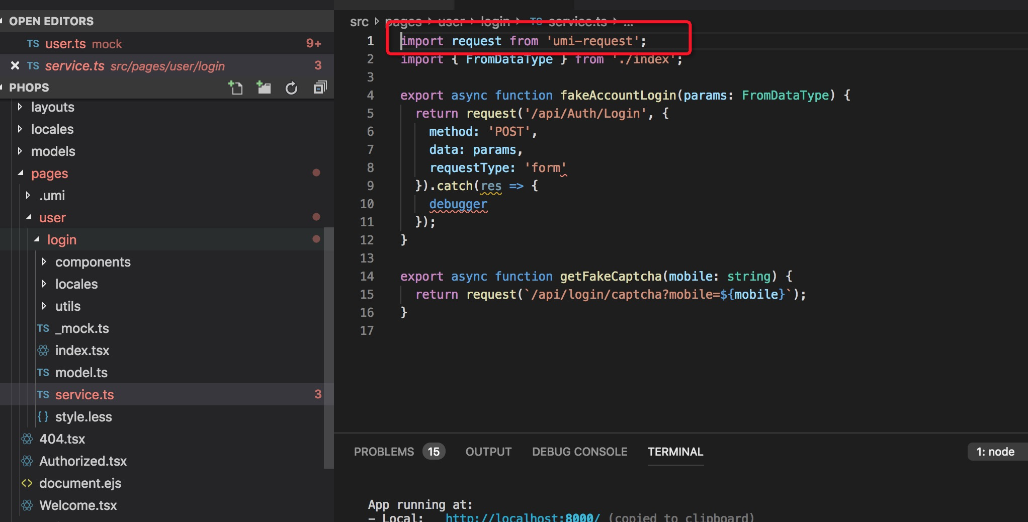Open Welcome.tsx file
The height and width of the screenshot is (522, 1028).
pos(78,505)
